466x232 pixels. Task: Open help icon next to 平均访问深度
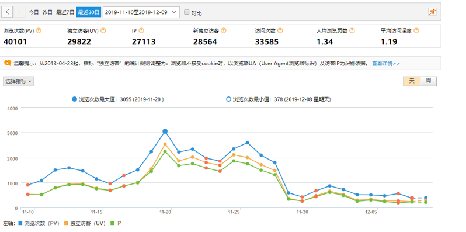pos(416,30)
